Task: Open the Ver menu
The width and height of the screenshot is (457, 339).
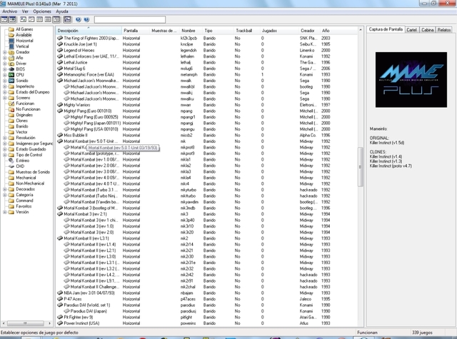Action: [x=25, y=11]
